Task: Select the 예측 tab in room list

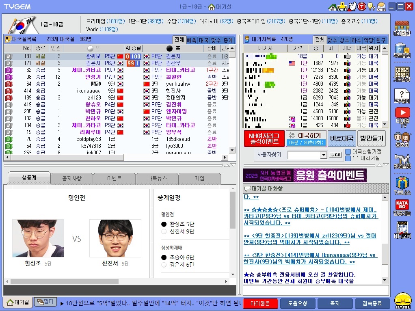Action: click(x=192, y=40)
